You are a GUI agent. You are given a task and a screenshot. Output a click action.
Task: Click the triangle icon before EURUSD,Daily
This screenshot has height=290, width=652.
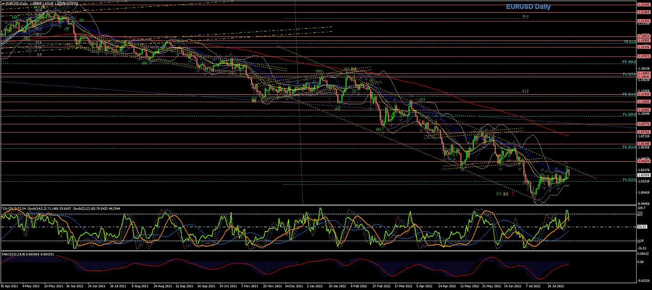click(x=2, y=3)
